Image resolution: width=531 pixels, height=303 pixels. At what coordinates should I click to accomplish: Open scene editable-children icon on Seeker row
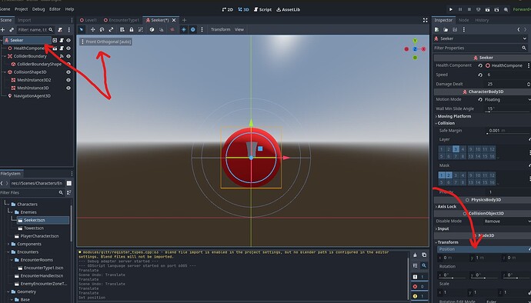[x=55, y=40]
